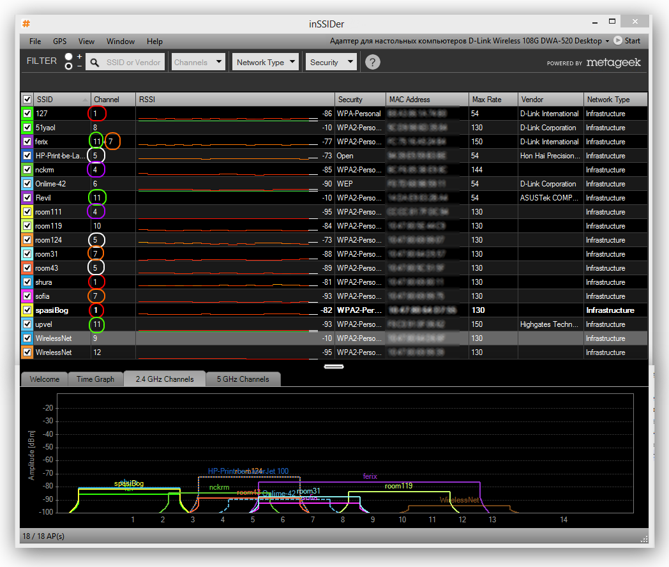
Task: Toggle the upvel network checkbox
Action: 27,324
